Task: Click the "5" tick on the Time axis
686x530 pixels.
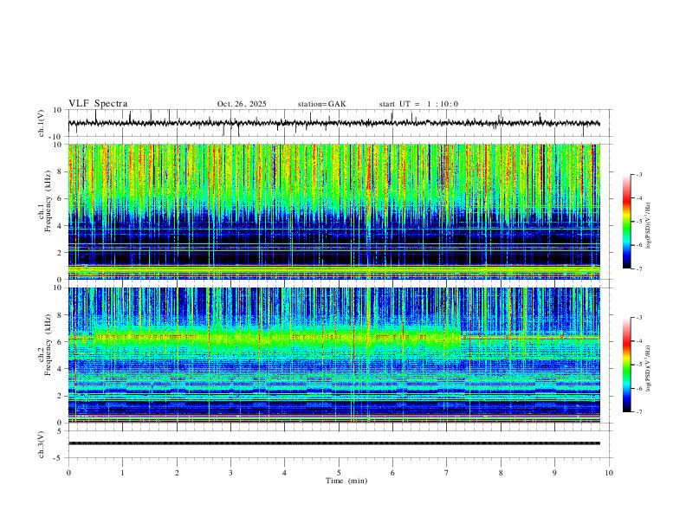Action: (339, 473)
